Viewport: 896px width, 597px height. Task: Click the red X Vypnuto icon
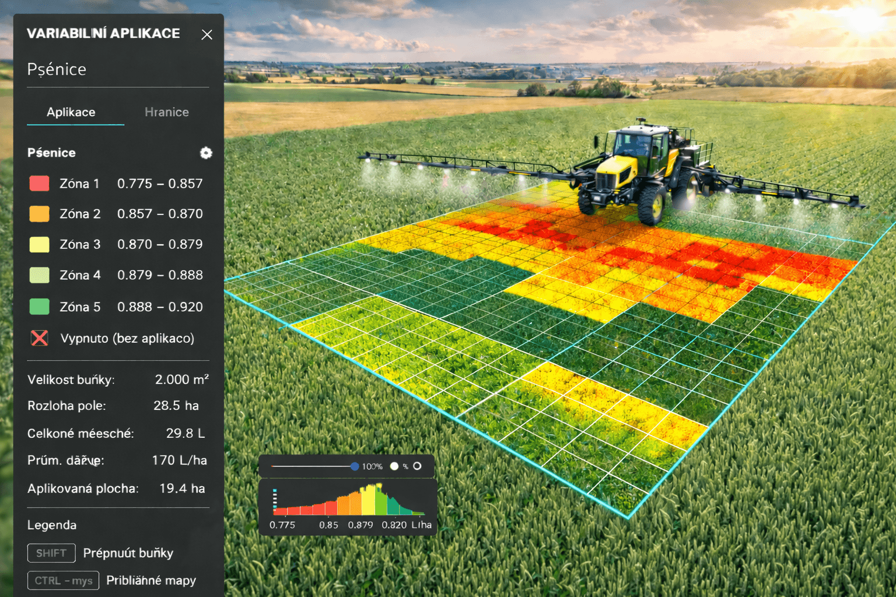[x=40, y=338]
